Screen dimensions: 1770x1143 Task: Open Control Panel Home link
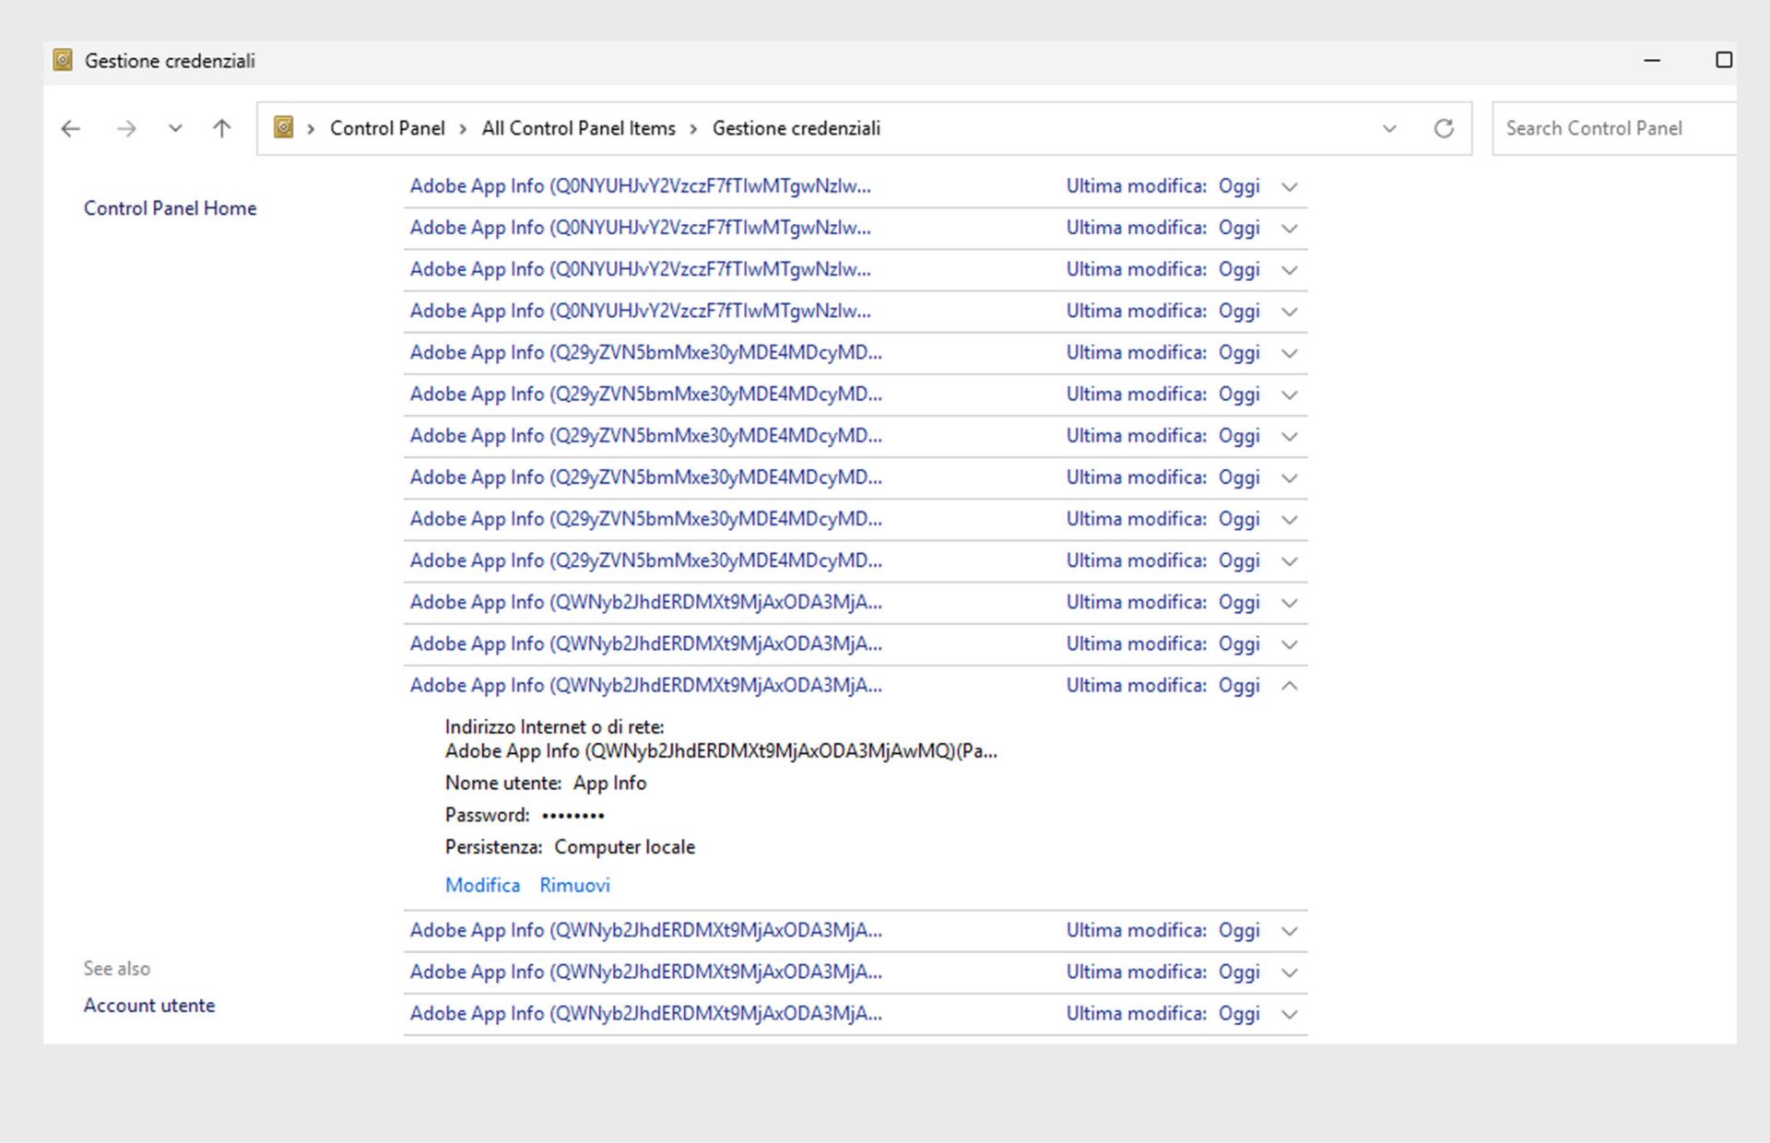pyautogui.click(x=170, y=208)
